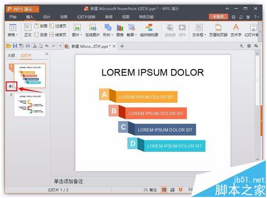Click the Shapes (形状) icon
Screen dimensions: 267x198
pyautogui.click(x=108, y=27)
